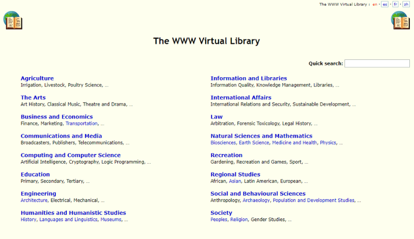Open the Regional Studies category
This screenshot has height=239, width=414.
click(x=235, y=175)
